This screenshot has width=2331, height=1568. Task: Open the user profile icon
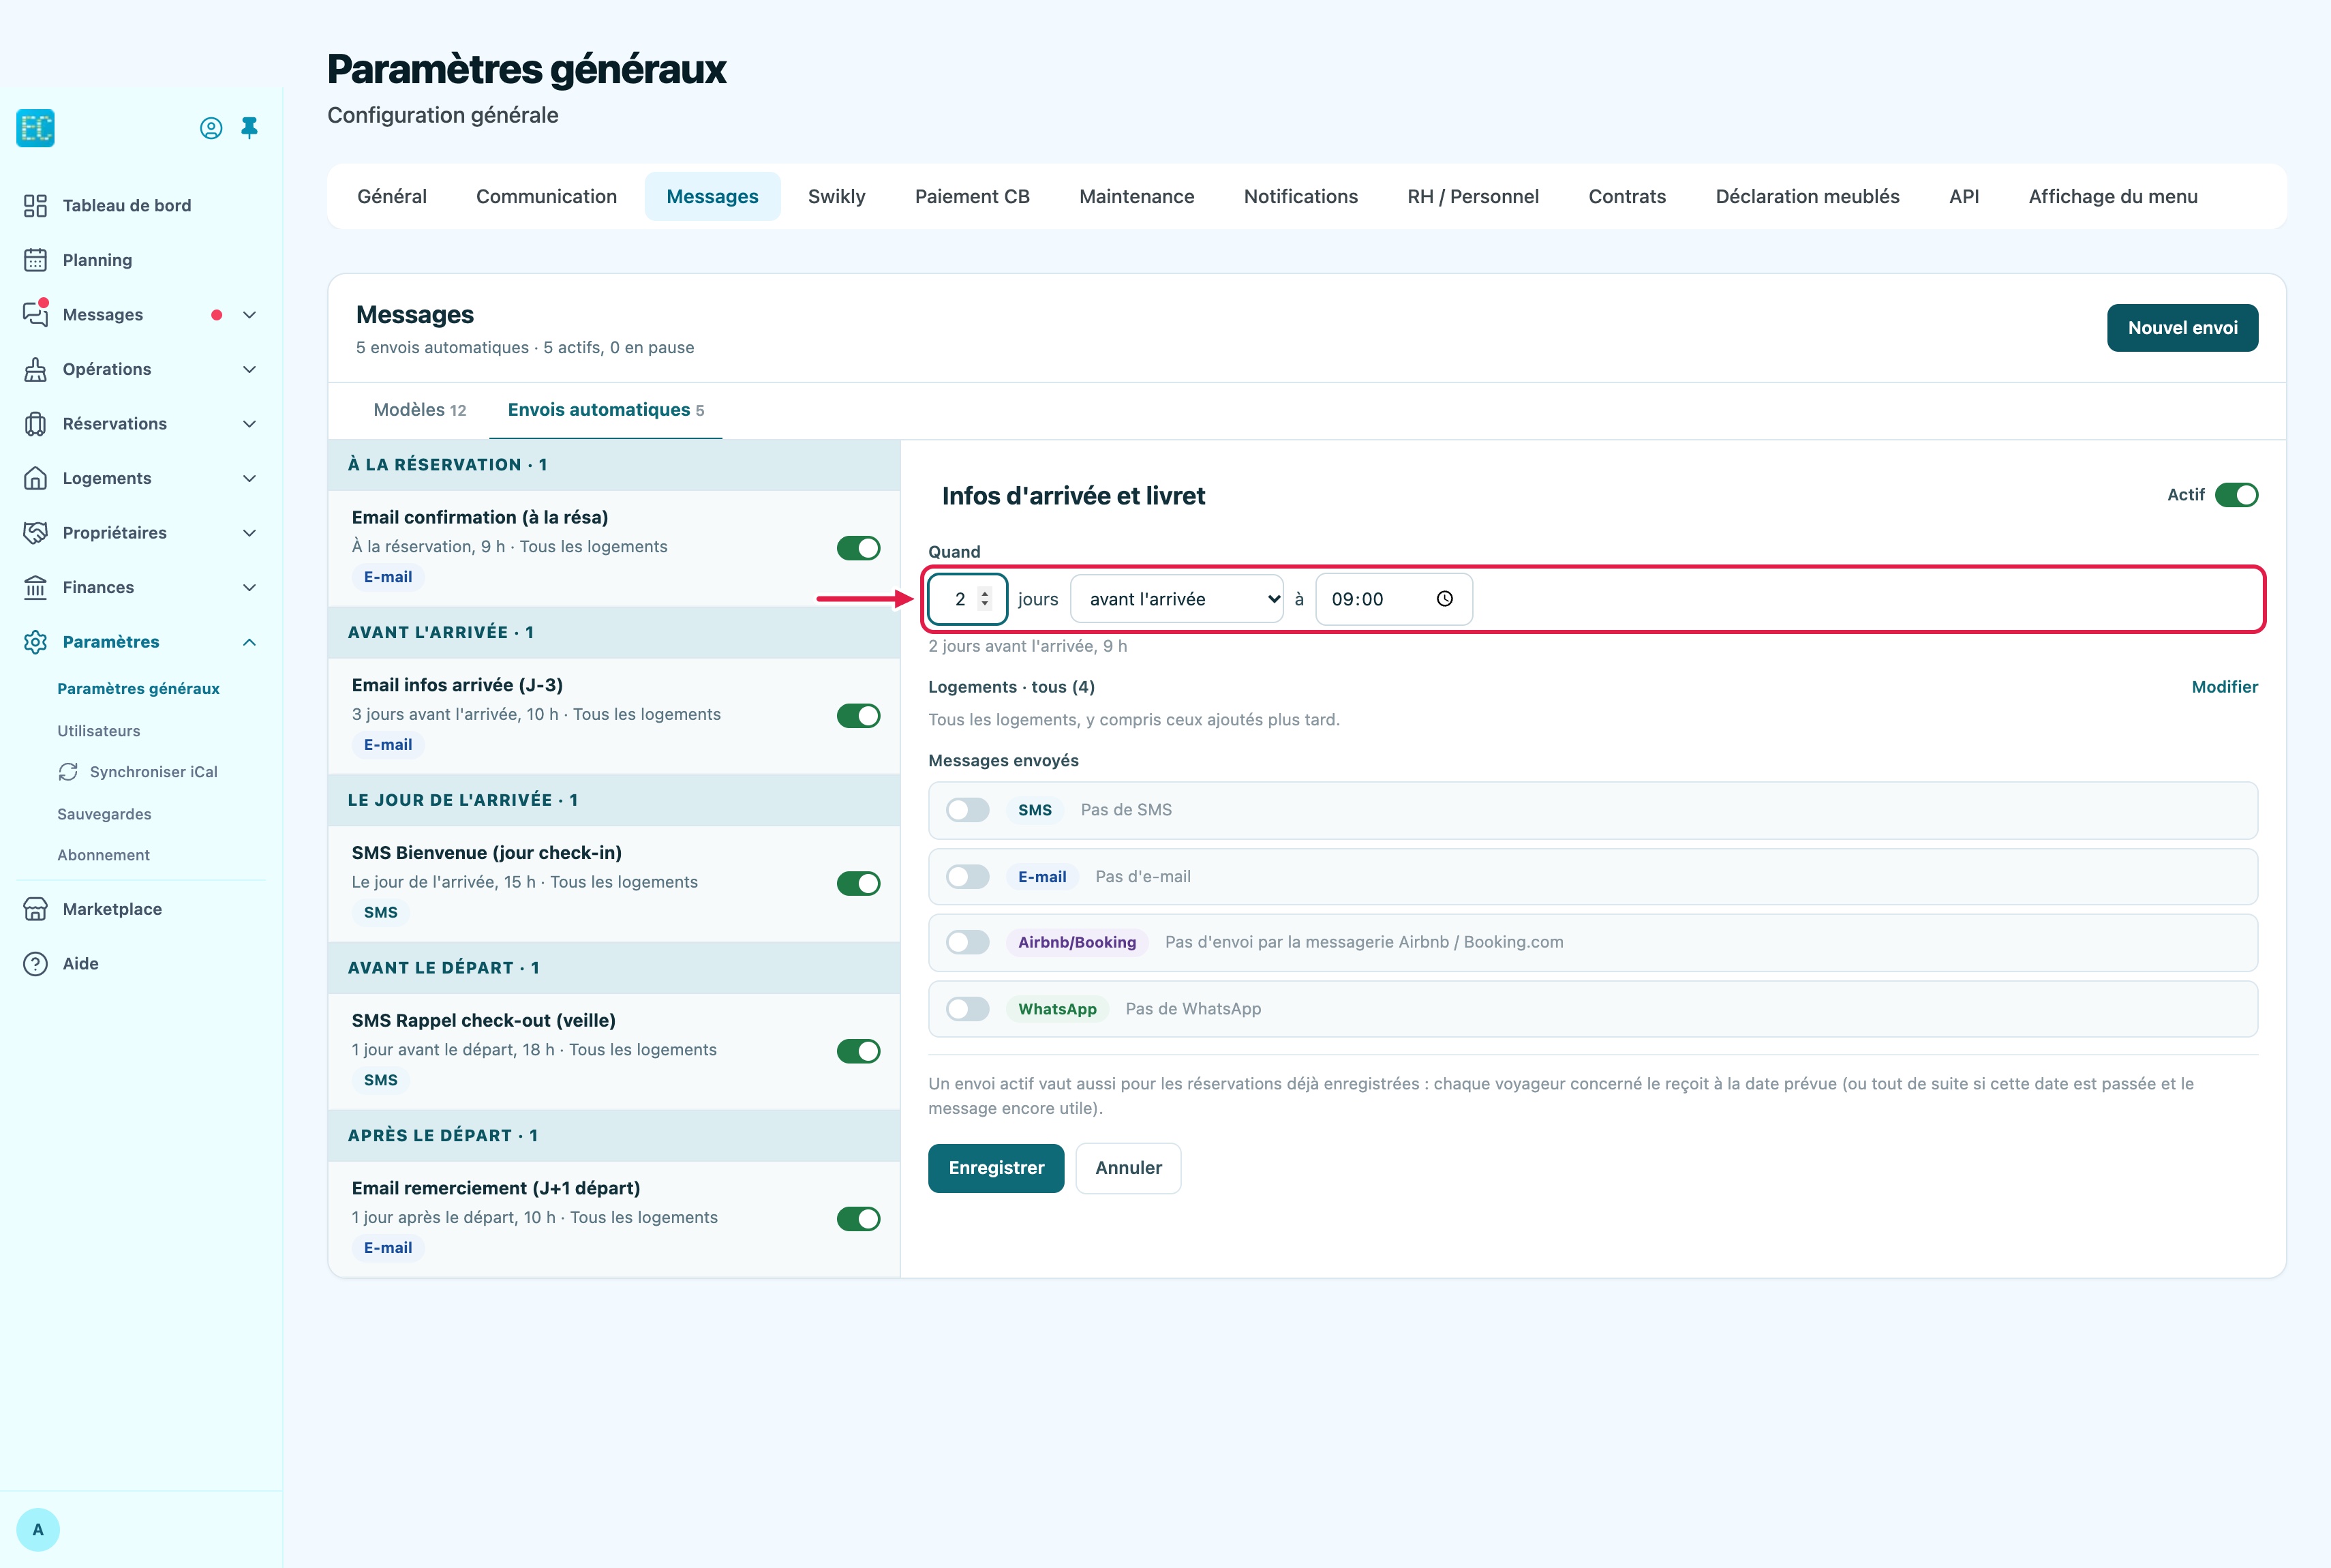(211, 128)
